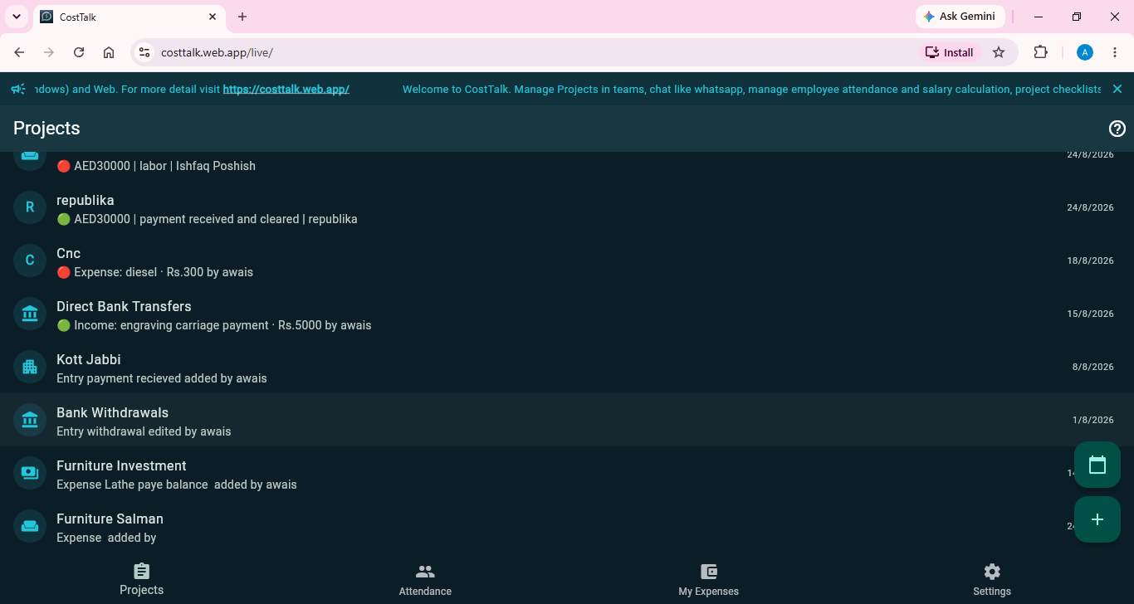Click 'Entry withdrawal edited by awais' text
Viewport: 1134px width, 604px height.
(x=144, y=431)
